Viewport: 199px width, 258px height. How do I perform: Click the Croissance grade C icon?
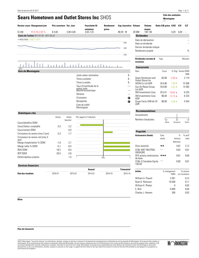[x=129, y=98]
